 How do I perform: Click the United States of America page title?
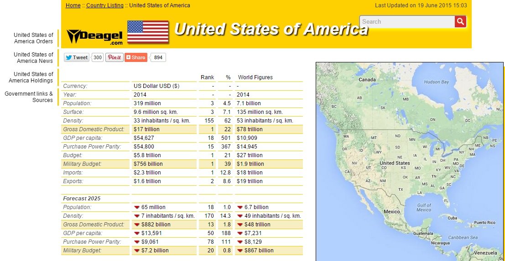(x=271, y=29)
